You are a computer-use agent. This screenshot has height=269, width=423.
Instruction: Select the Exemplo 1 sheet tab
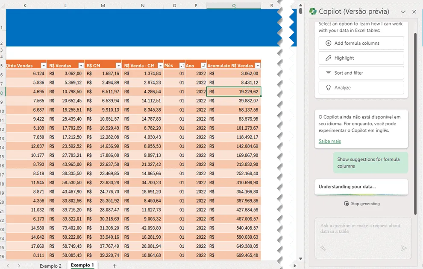click(82, 265)
